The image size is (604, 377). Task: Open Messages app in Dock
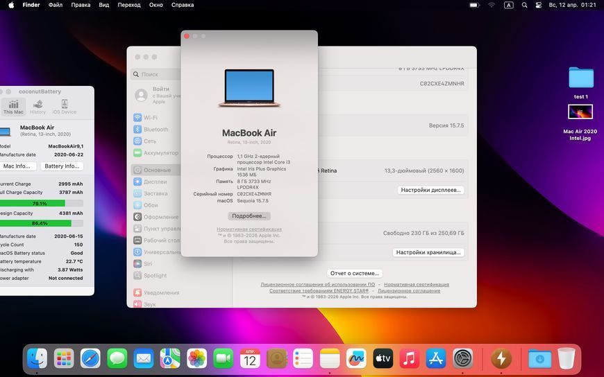pos(117,358)
